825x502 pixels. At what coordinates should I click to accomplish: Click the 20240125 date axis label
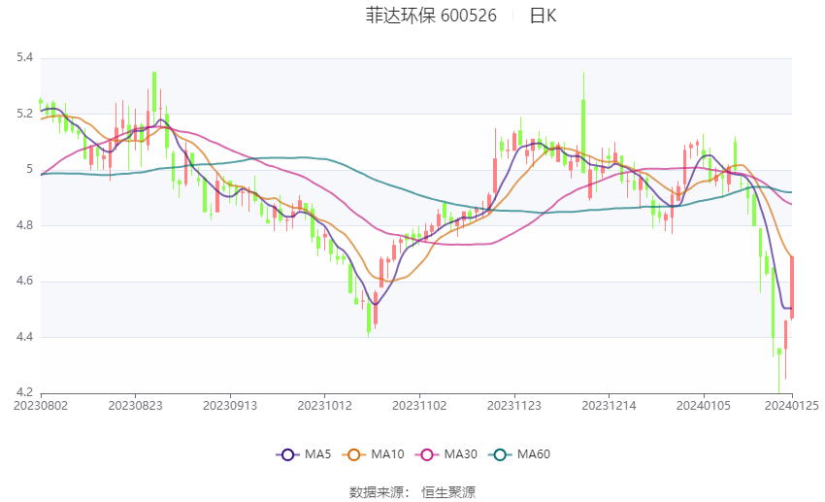(x=792, y=406)
